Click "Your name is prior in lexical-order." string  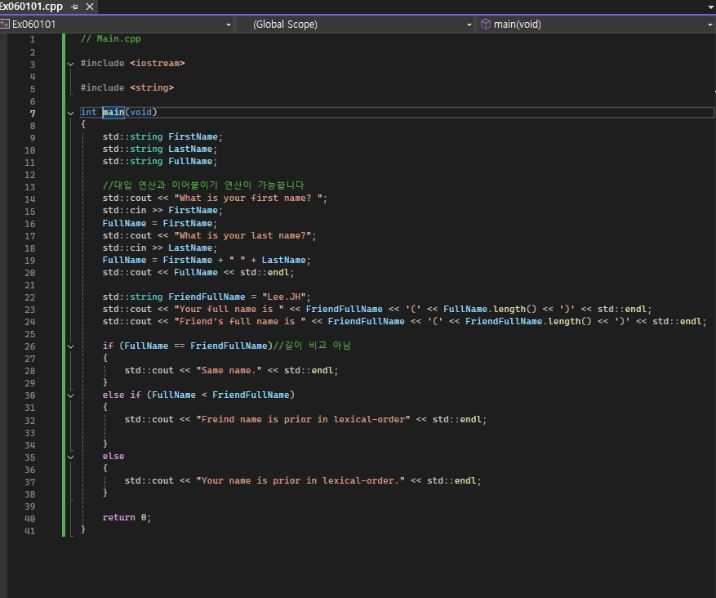pos(300,480)
